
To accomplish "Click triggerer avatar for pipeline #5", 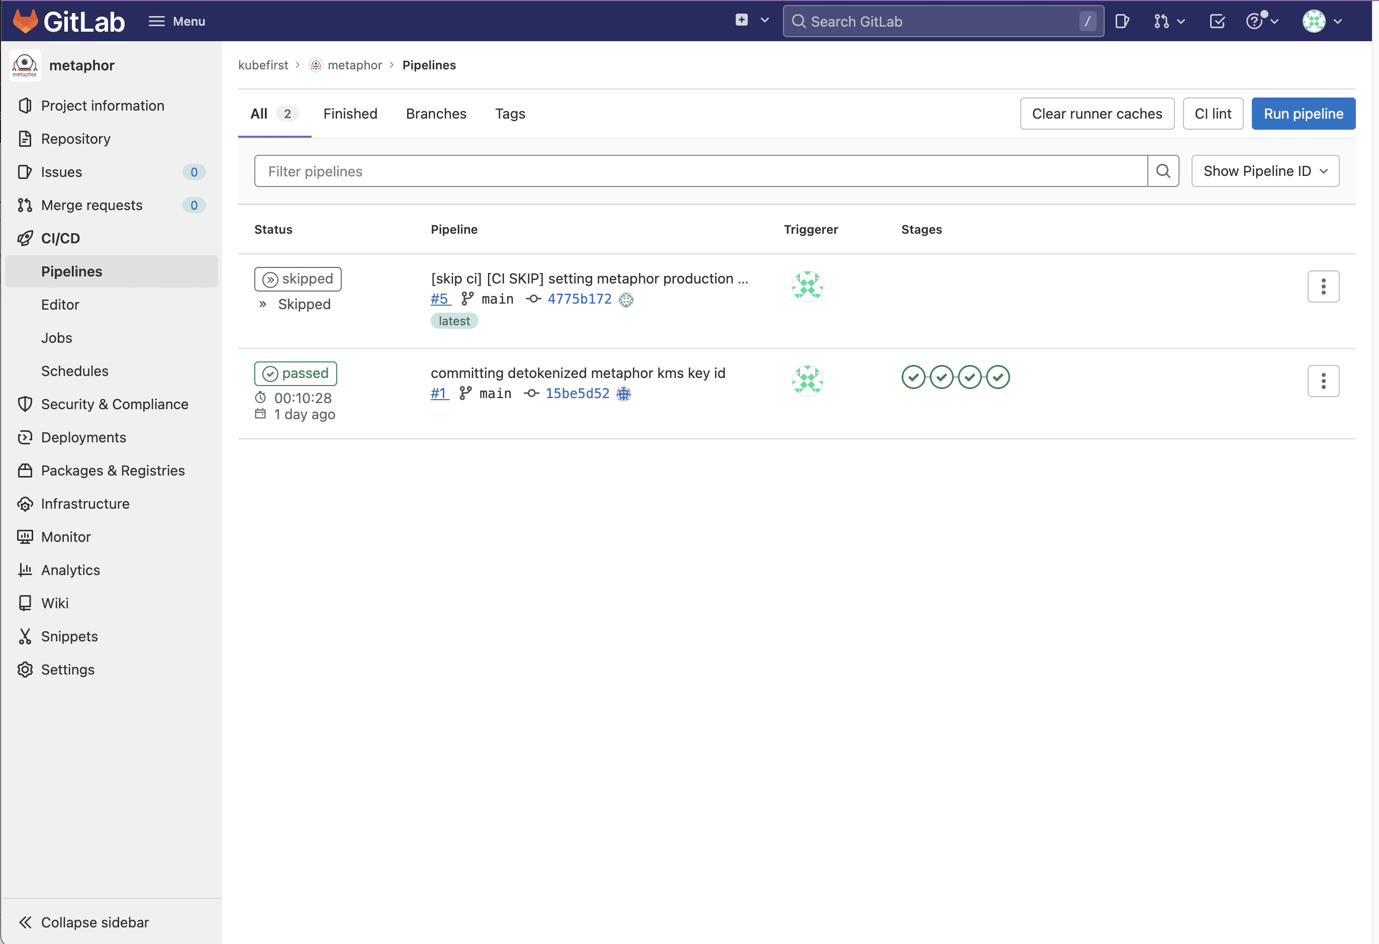I will coord(807,287).
